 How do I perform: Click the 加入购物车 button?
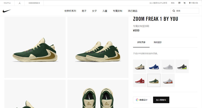(161, 100)
